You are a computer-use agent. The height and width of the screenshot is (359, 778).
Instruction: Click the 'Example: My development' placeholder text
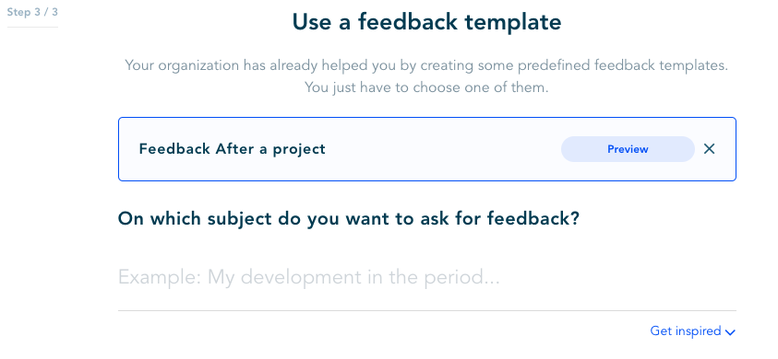308,277
